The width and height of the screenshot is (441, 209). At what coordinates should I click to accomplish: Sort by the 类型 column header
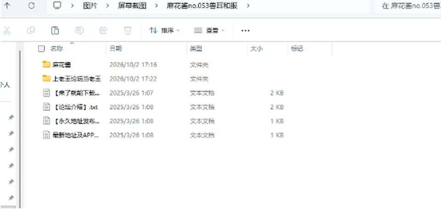coord(196,49)
